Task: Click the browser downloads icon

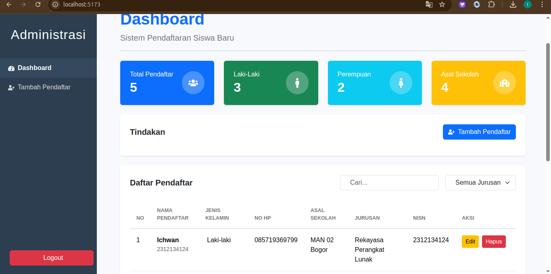Action: click(x=513, y=4)
